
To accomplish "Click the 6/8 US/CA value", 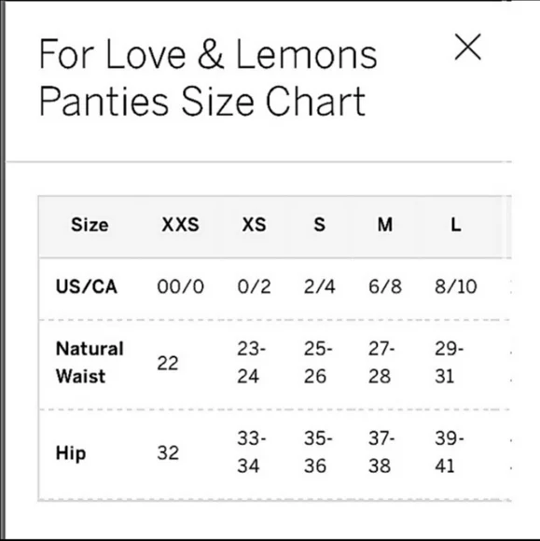I will click(x=385, y=286).
